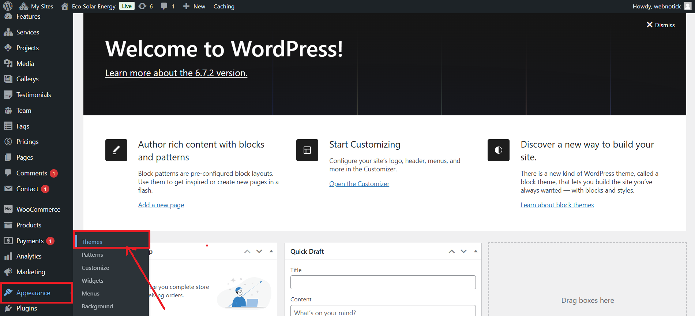
Task: Click the Eco Solar Energy home icon
Action: pyautogui.click(x=65, y=6)
